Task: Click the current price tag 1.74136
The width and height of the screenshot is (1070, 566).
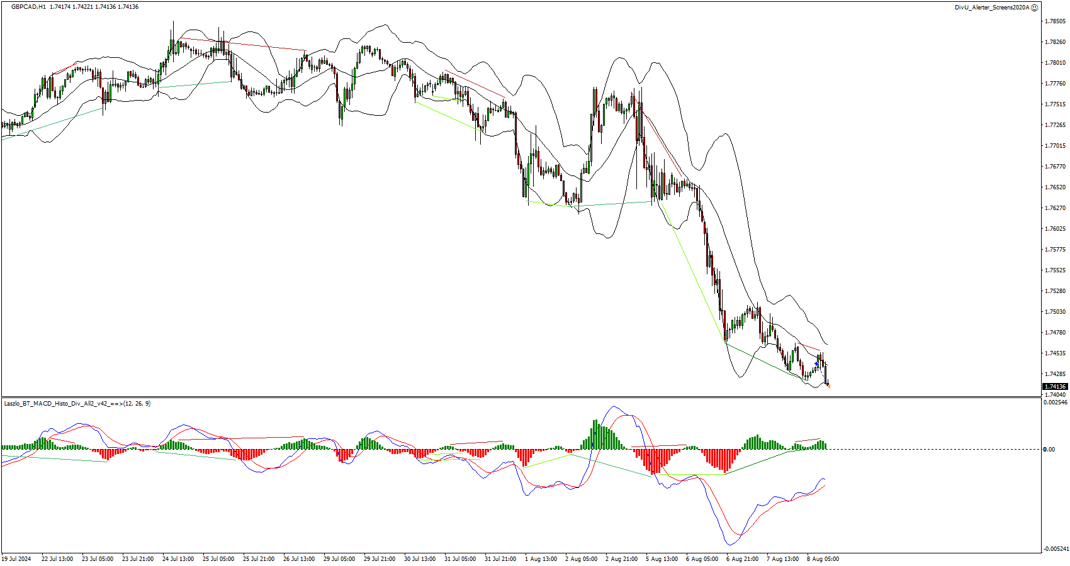Action: [1055, 387]
